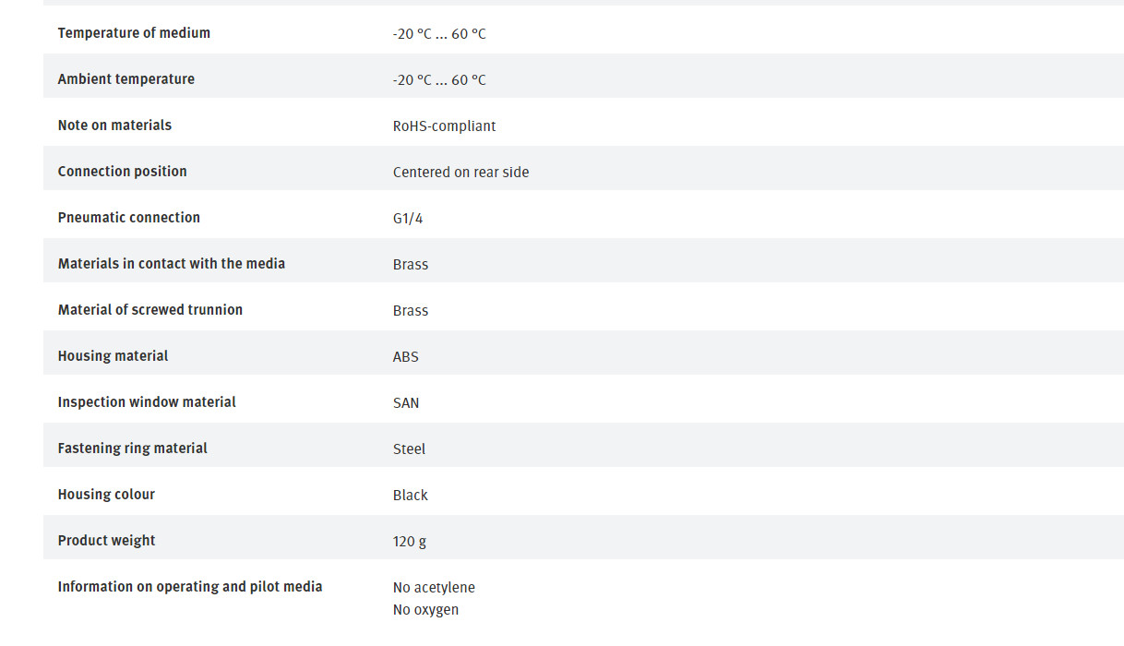Screen dimensions: 1124x646
Task: Select the Brass value for screwed trunnion
Action: (x=411, y=311)
